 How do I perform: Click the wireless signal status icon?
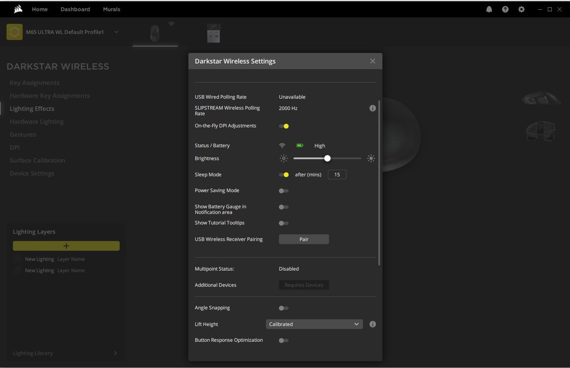coord(282,146)
